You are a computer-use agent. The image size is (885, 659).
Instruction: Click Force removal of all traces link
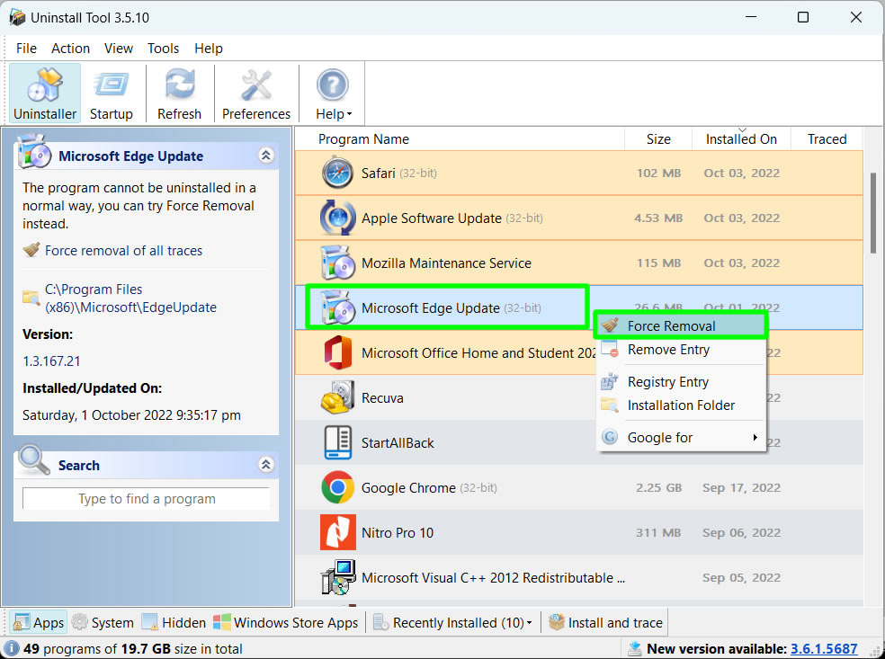coord(123,251)
